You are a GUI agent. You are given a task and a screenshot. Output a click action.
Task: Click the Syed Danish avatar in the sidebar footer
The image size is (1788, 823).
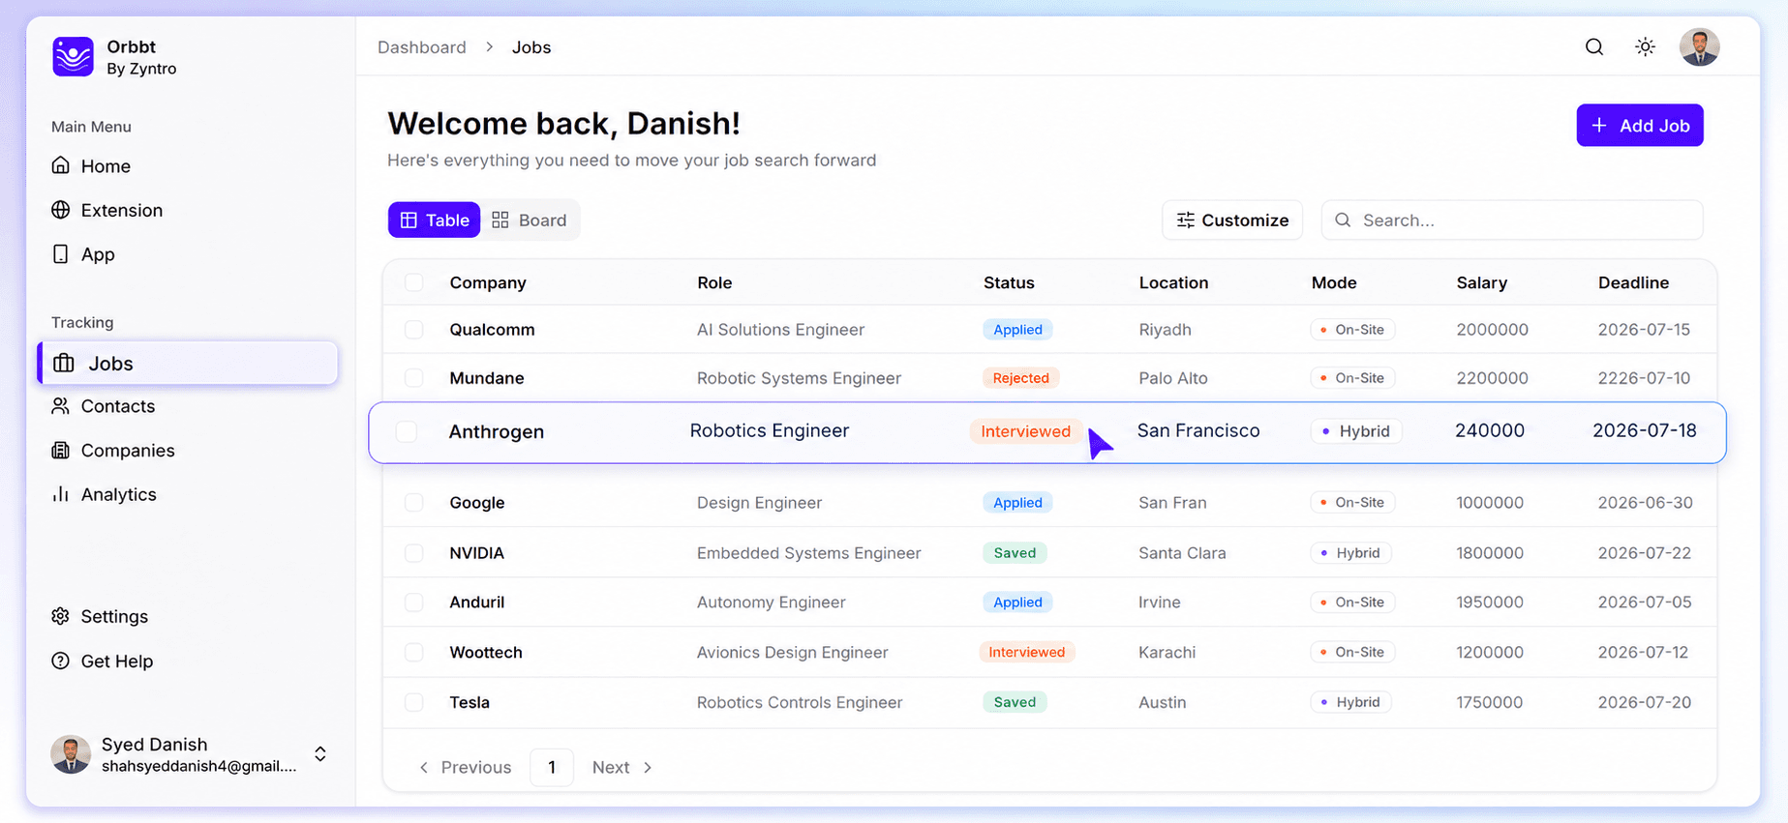(71, 754)
